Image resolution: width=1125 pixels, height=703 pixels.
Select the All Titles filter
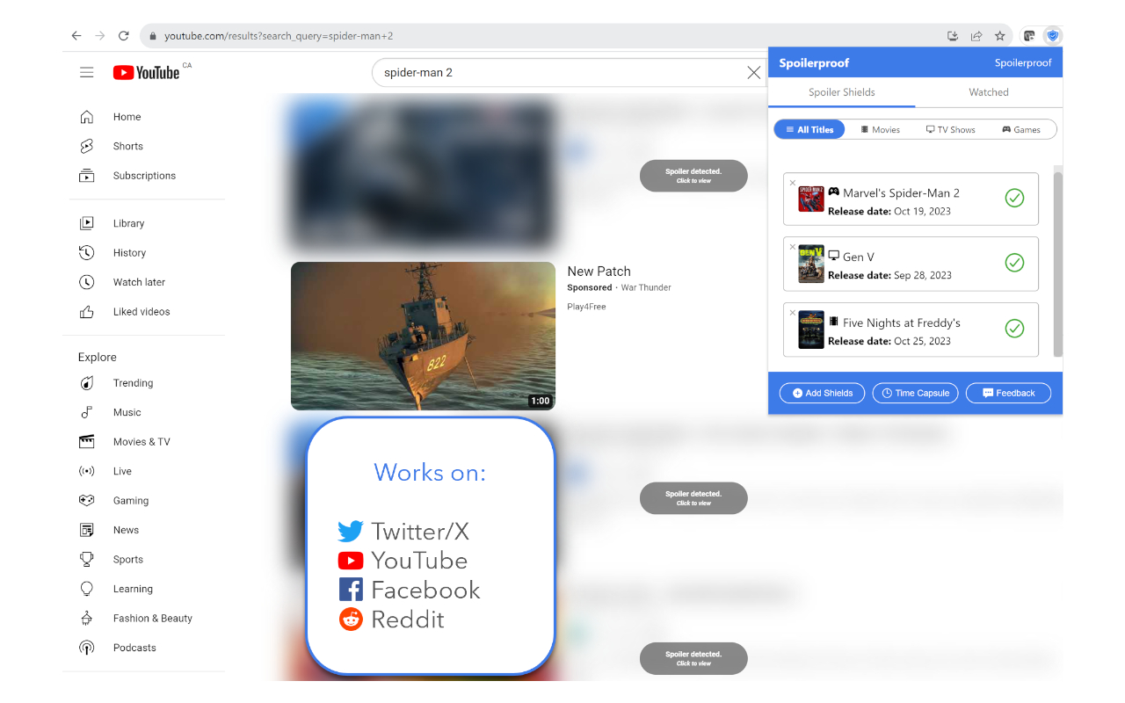809,129
